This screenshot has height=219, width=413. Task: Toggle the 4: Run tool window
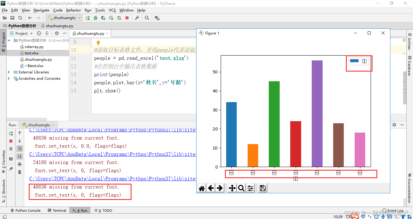[x=80, y=211]
